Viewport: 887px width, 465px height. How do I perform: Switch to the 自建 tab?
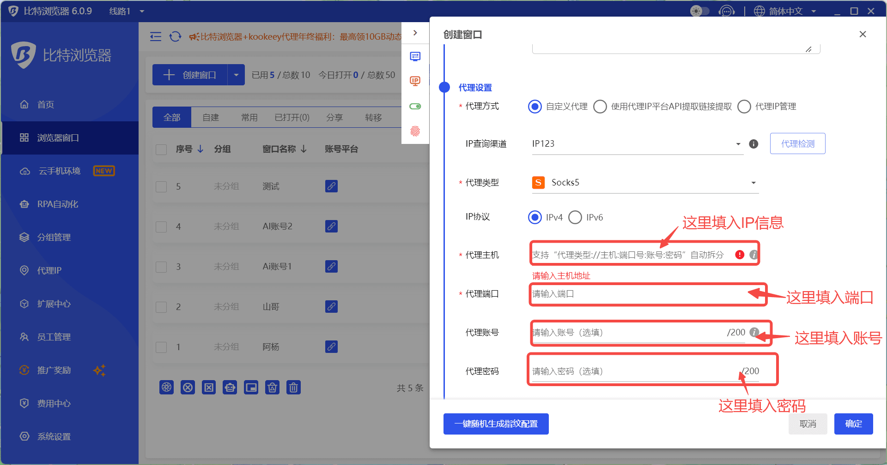pos(211,117)
